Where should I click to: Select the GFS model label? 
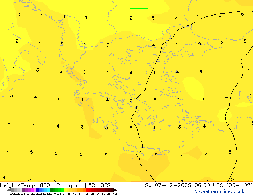[105, 185]
